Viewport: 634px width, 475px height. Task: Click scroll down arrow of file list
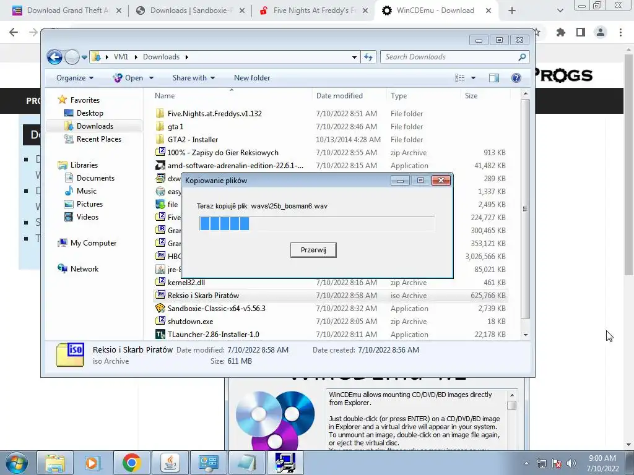[x=526, y=335]
